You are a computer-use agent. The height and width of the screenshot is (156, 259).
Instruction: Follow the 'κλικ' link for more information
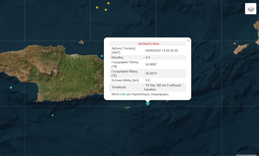point(123,94)
